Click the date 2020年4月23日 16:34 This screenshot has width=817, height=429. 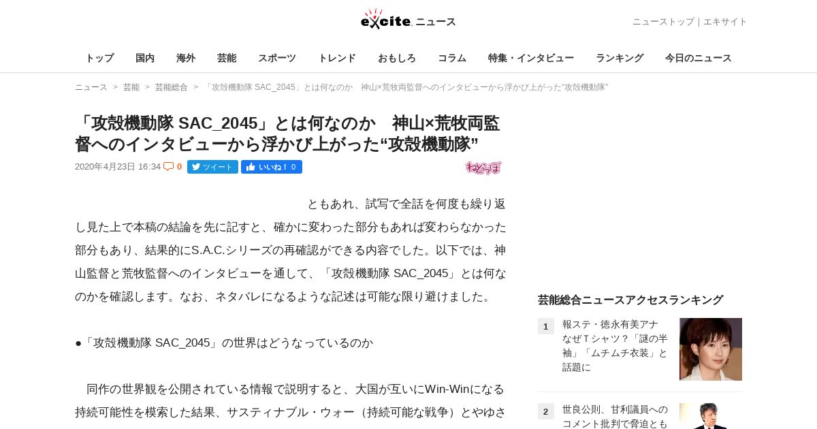[x=118, y=167]
